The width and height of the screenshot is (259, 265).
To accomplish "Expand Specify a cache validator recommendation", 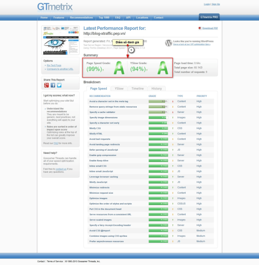I will [102, 112].
